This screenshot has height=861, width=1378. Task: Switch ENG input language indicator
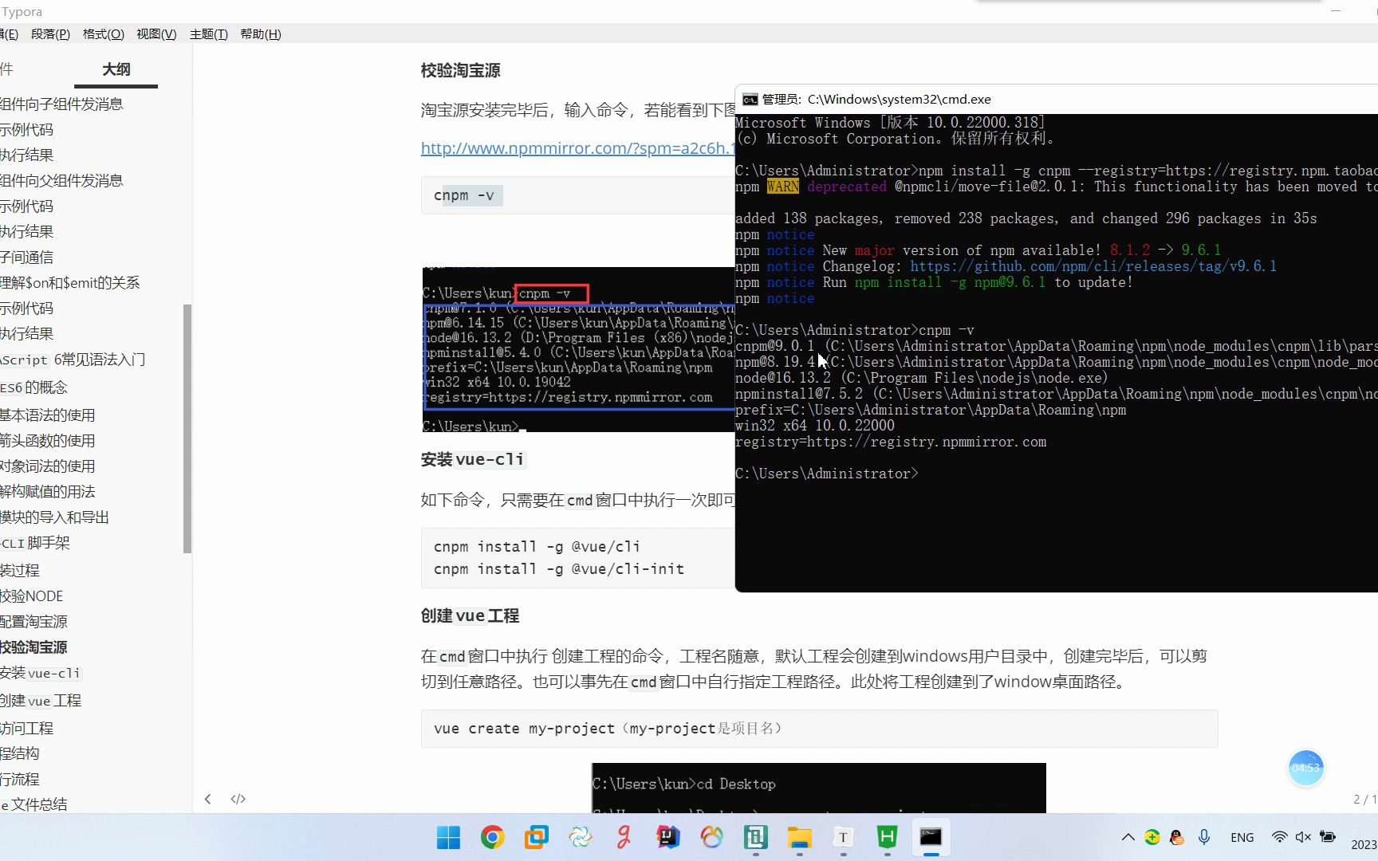pyautogui.click(x=1242, y=838)
